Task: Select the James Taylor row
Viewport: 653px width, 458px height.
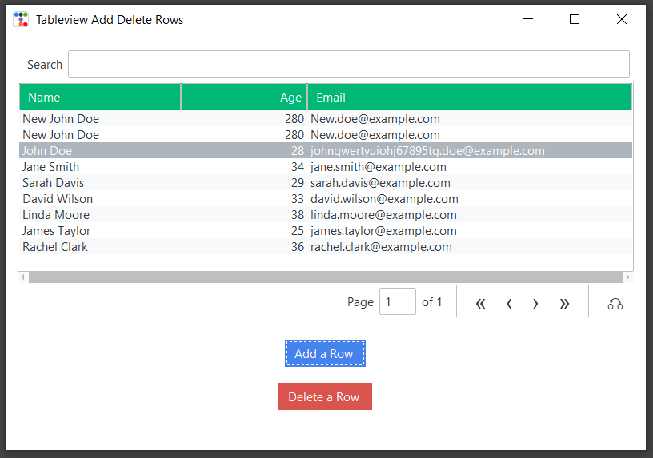Action: tap(326, 231)
